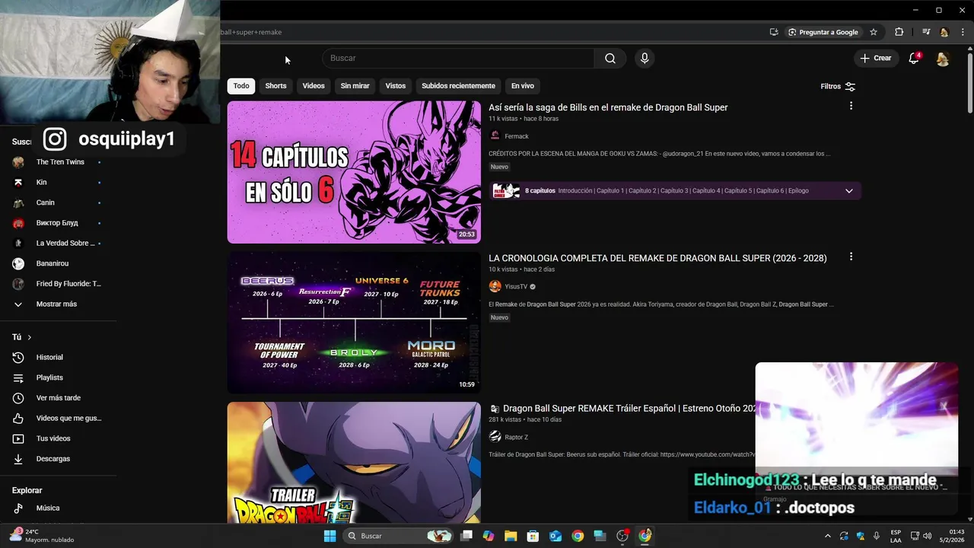The width and height of the screenshot is (974, 548).
Task: Open the 14 Capítulos en sólo 6 thumbnail
Action: pos(354,172)
